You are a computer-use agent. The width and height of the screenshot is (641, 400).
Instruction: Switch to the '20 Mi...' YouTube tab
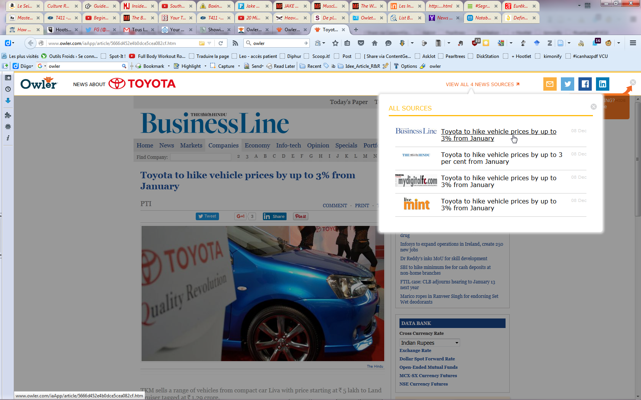point(254,18)
